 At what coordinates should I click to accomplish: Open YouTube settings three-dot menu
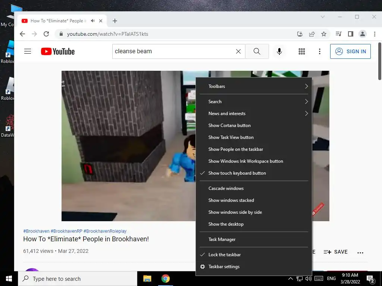(x=320, y=51)
